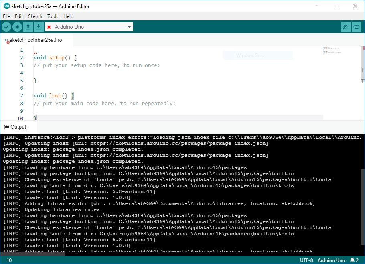Open the File menu
Screen dimensions: 365x264
coord(6,16)
